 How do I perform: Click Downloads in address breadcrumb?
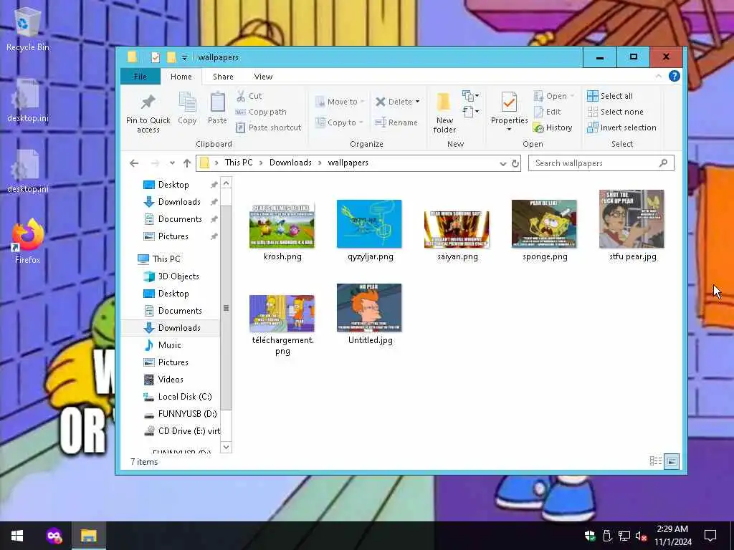[290, 163]
